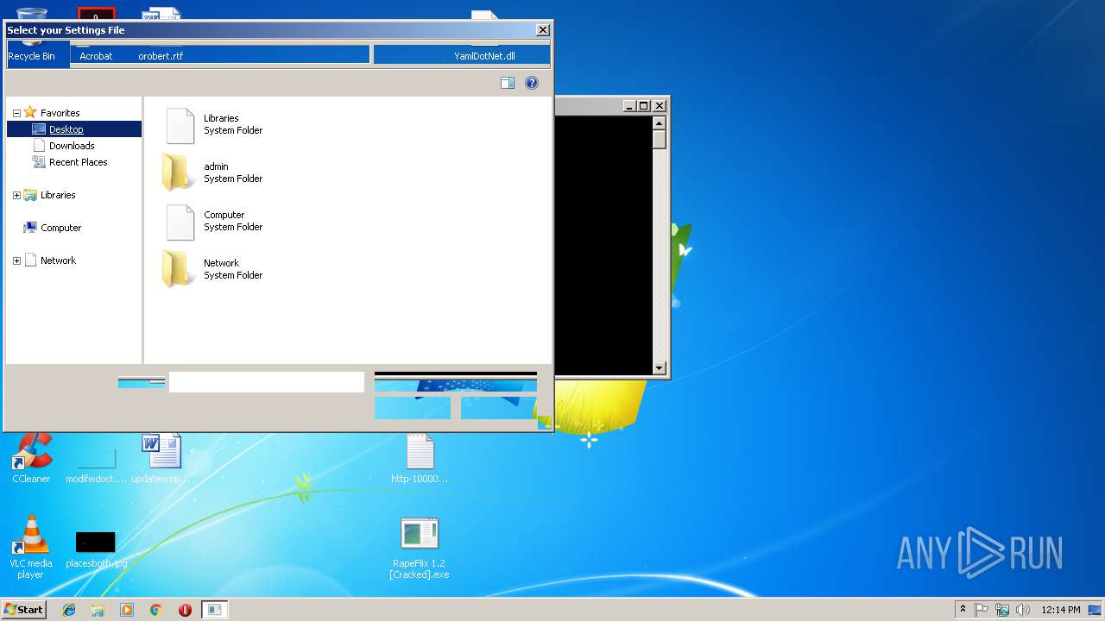Click Network label in navigation pane

[58, 260]
